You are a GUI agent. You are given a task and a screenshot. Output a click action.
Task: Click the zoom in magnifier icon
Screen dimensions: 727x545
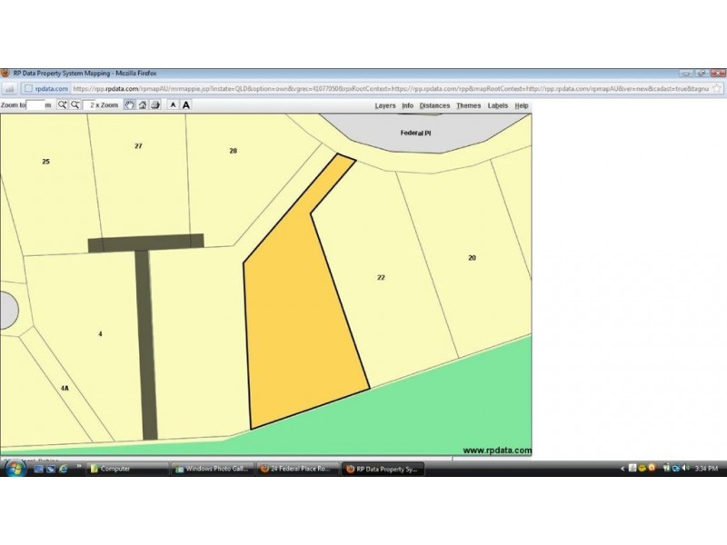point(63,105)
